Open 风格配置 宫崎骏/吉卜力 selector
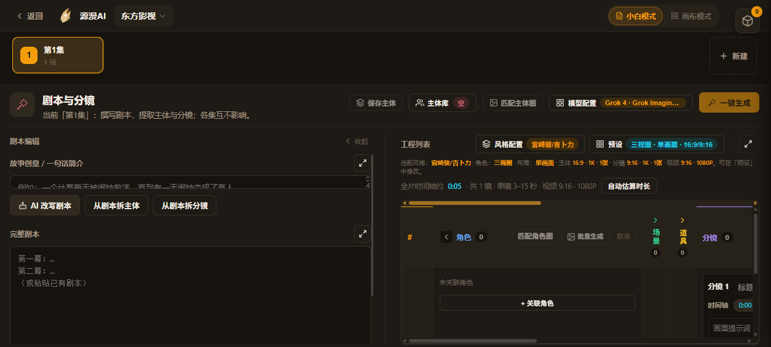The height and width of the screenshot is (347, 771). click(x=529, y=144)
